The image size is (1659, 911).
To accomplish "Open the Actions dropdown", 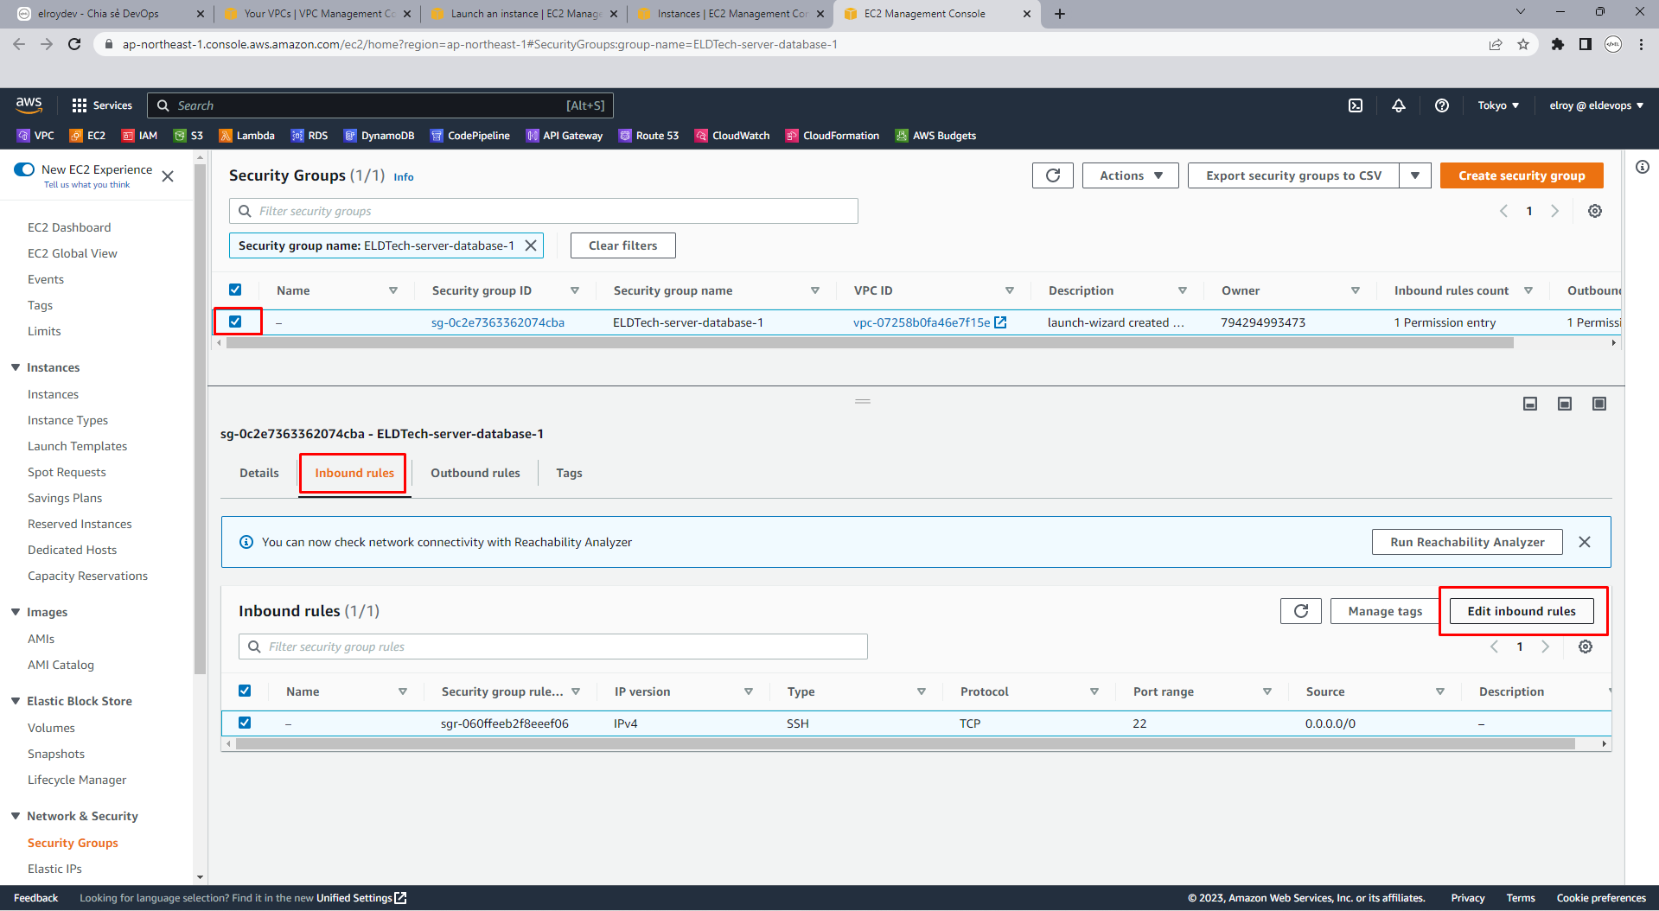I will tap(1130, 175).
